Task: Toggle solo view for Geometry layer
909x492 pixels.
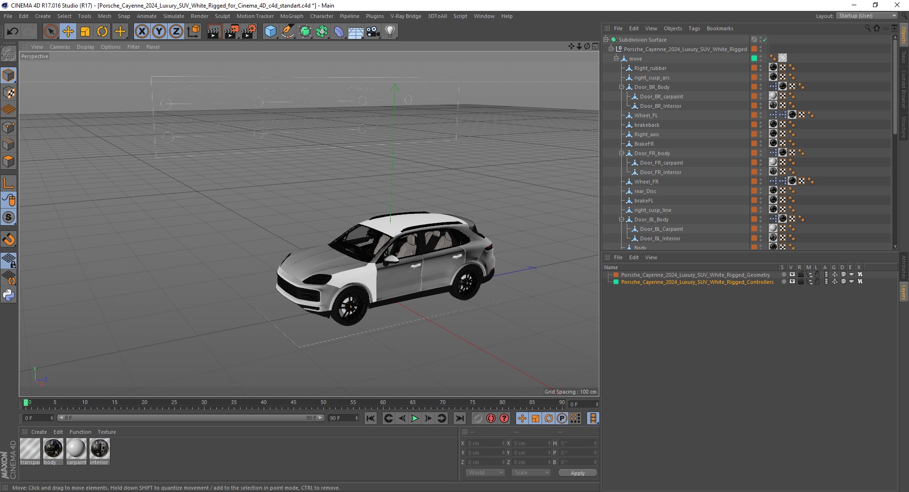Action: [784, 274]
